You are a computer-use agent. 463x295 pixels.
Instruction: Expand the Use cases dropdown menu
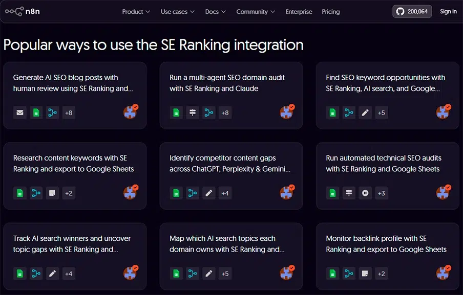pyautogui.click(x=177, y=12)
